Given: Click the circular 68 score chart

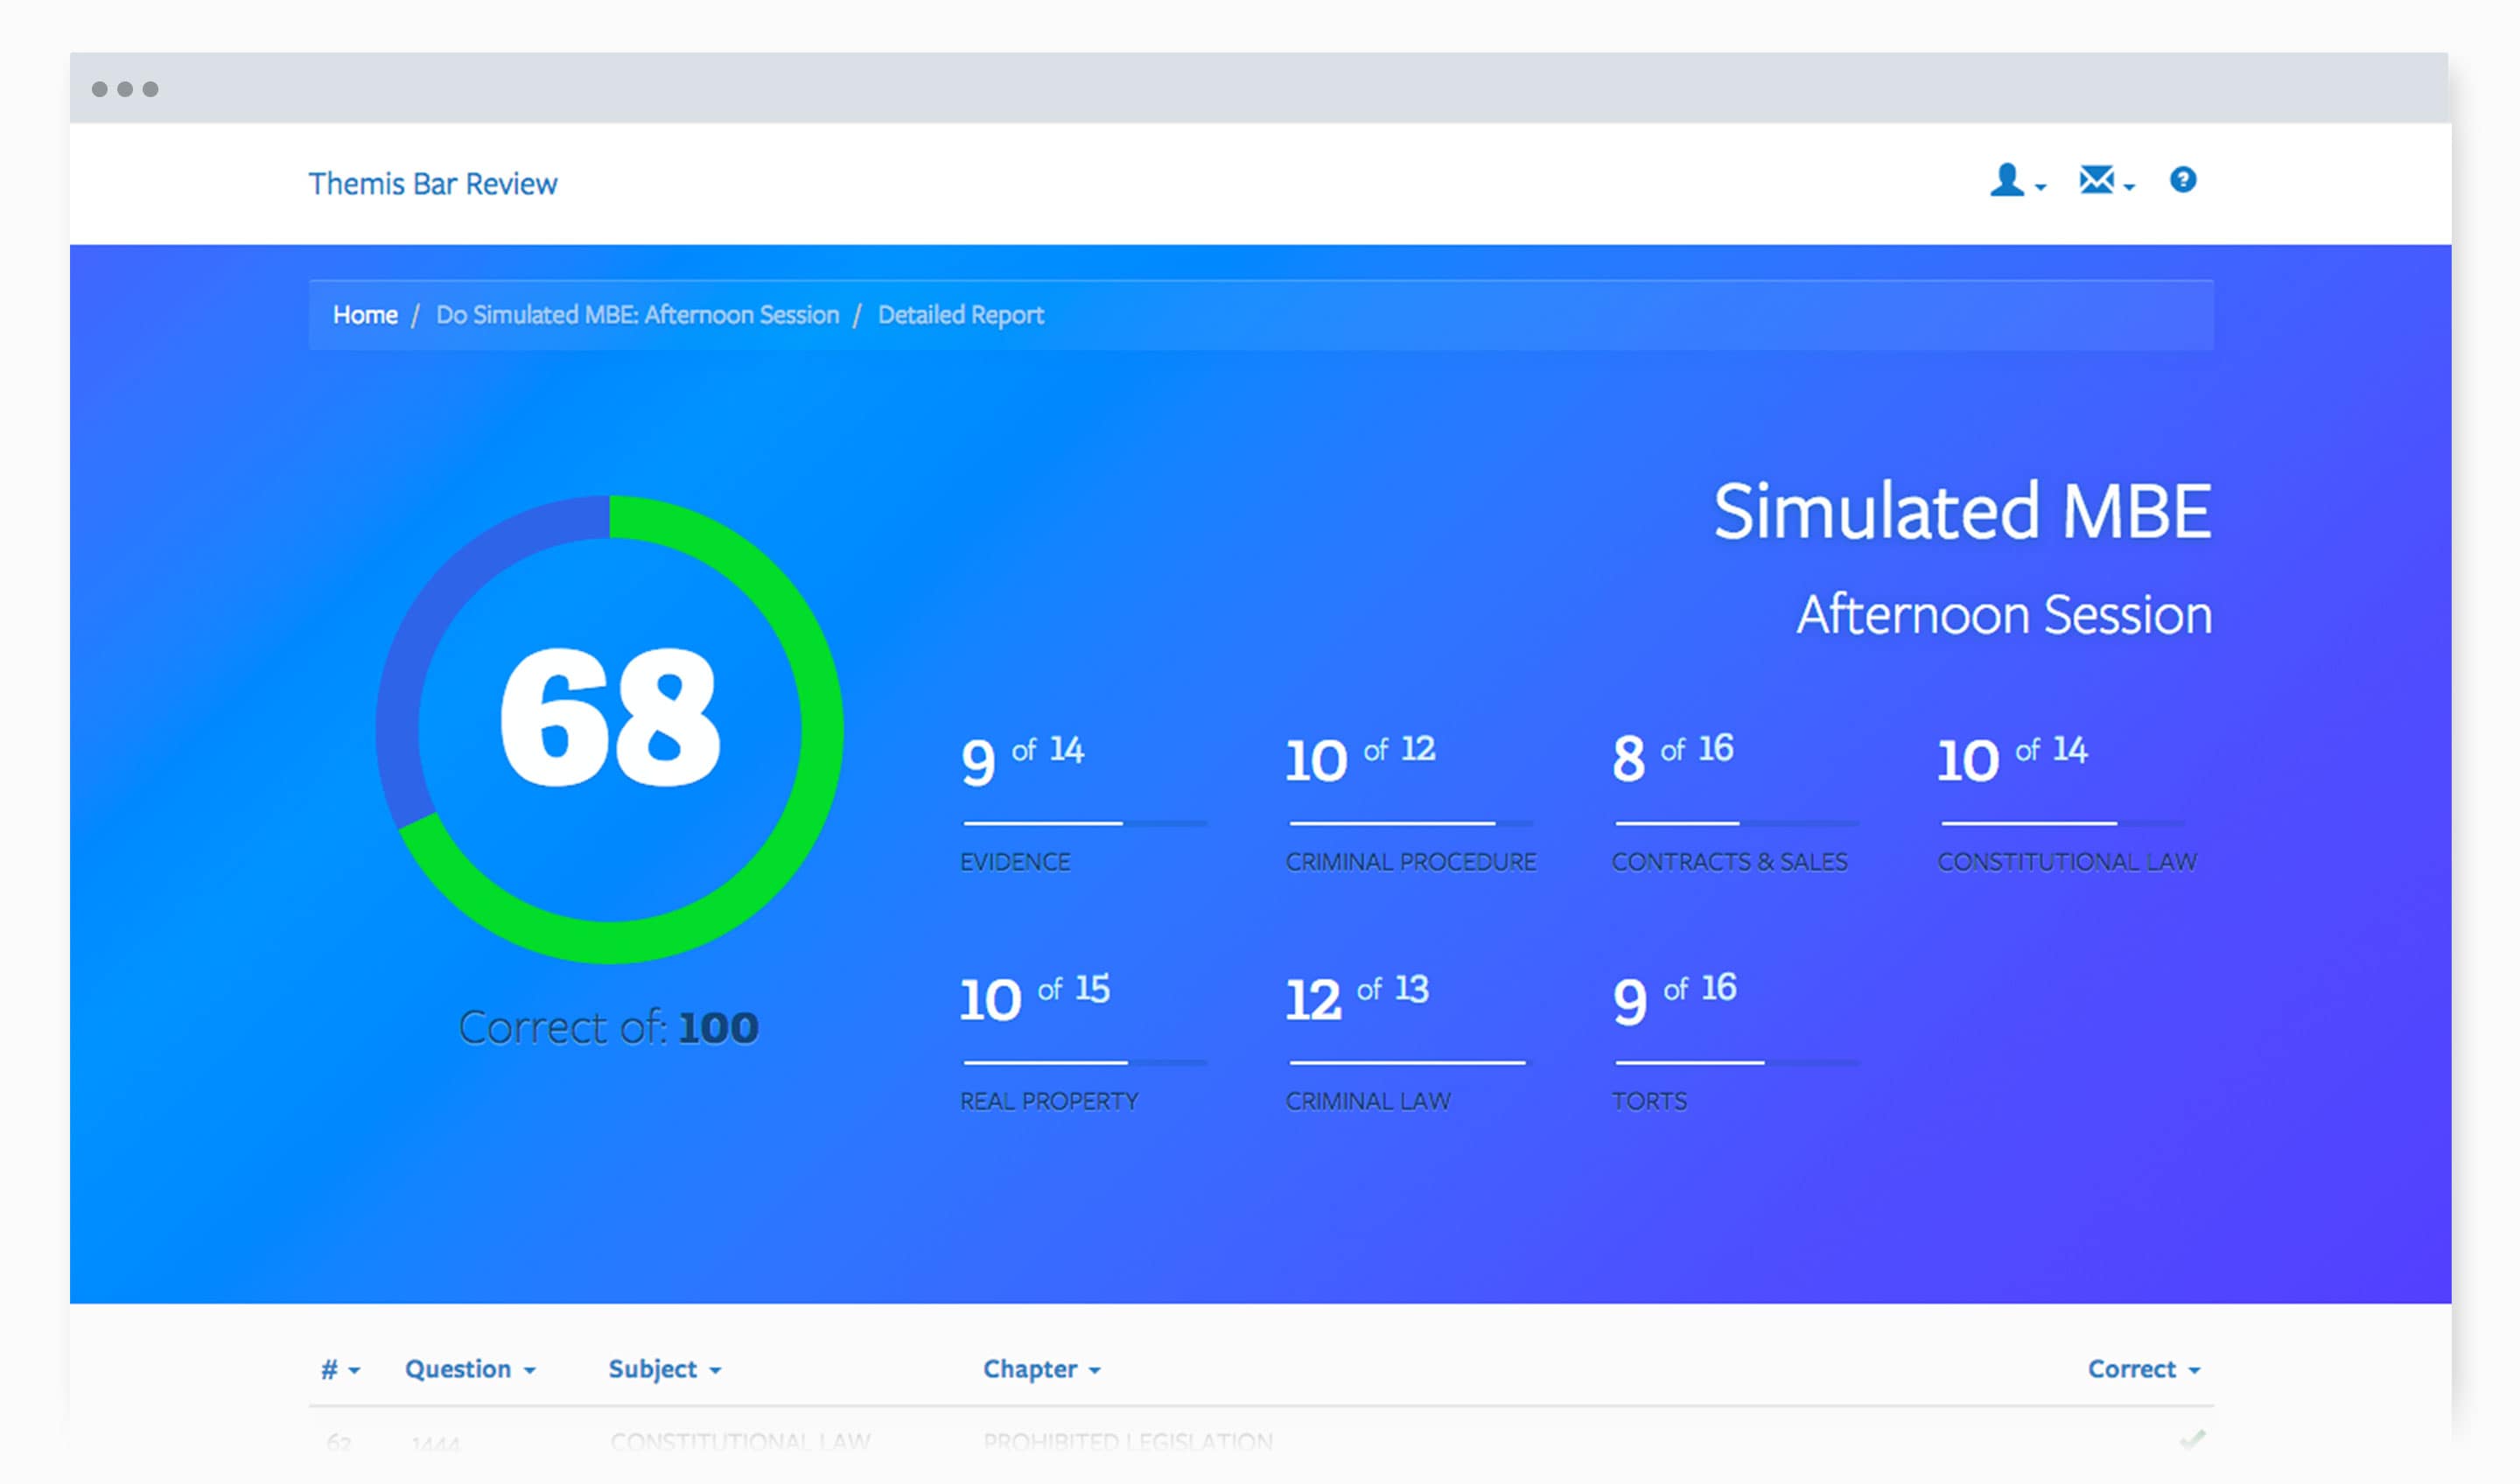Looking at the screenshot, I should click(609, 729).
